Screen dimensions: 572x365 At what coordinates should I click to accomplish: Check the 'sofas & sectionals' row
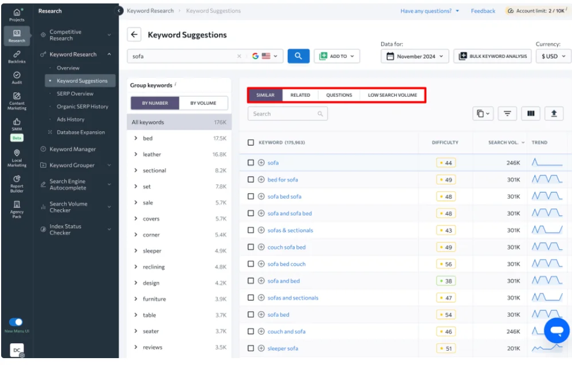click(250, 230)
